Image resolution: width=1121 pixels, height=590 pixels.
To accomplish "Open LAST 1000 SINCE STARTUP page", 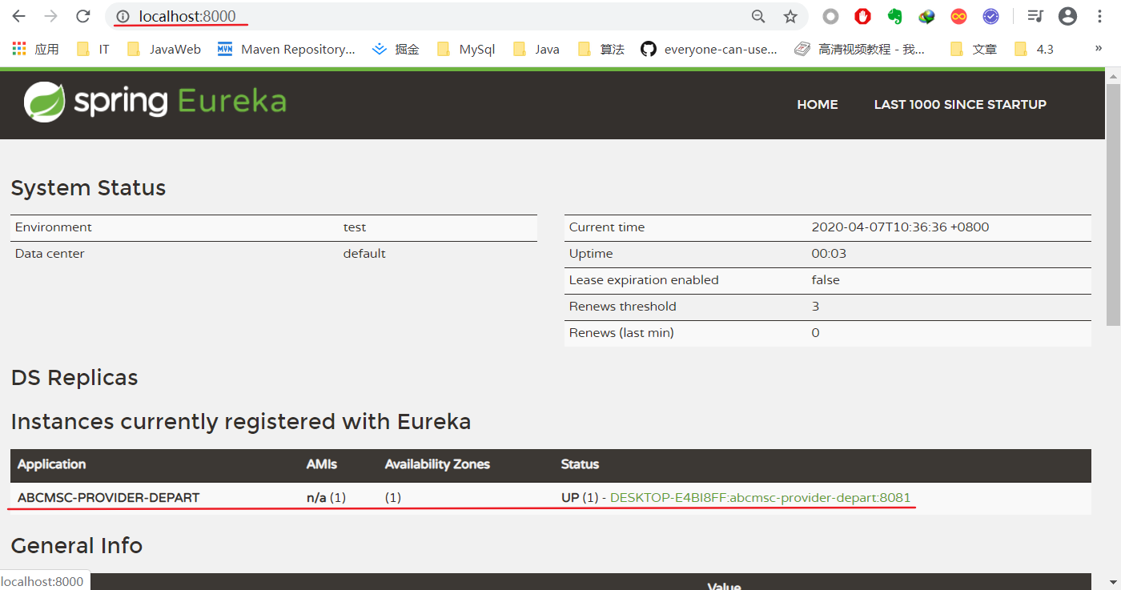I will tap(959, 104).
